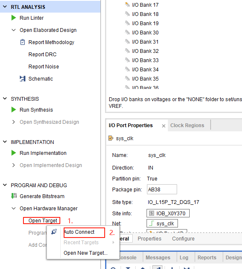
Task: Click the Generate Bitstream icon
Action: [14, 196]
